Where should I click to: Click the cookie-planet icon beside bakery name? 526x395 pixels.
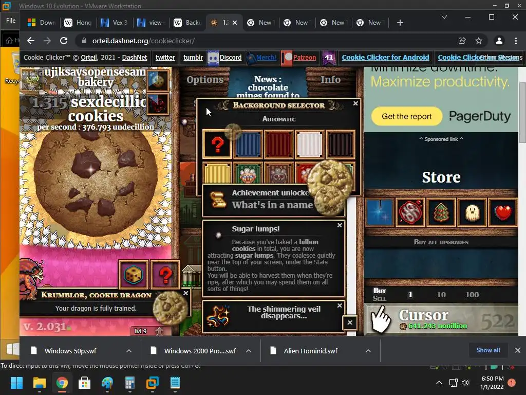(158, 81)
